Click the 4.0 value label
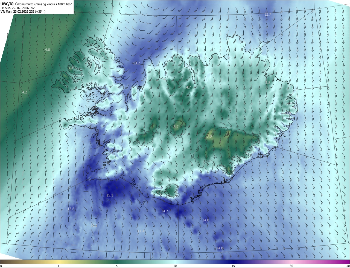This screenshot has width=350, height=268. (x=48, y=50)
